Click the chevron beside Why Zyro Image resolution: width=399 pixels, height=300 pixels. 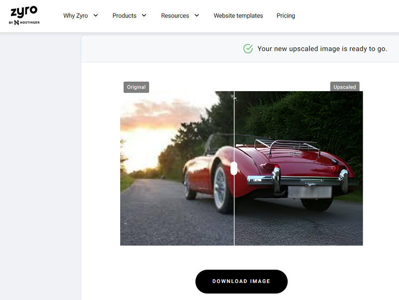tap(95, 15)
